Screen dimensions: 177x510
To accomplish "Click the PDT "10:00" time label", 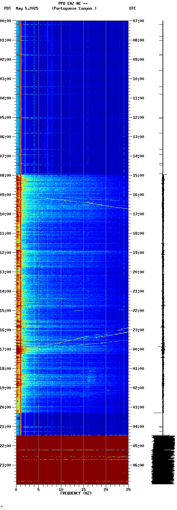I will (6, 214).
